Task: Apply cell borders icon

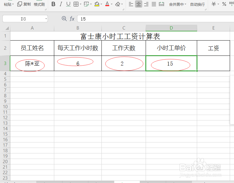Action: click(x=76, y=4)
